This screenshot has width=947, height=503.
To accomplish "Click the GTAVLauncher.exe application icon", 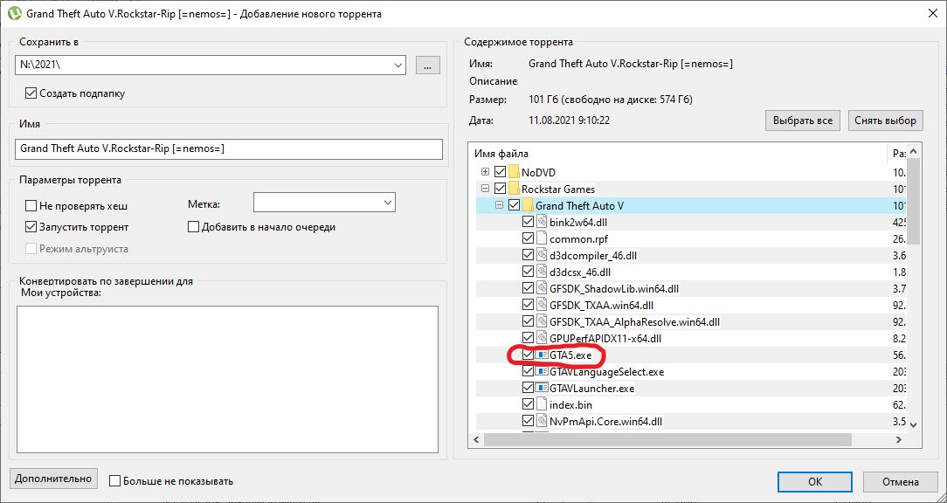I will click(x=542, y=389).
